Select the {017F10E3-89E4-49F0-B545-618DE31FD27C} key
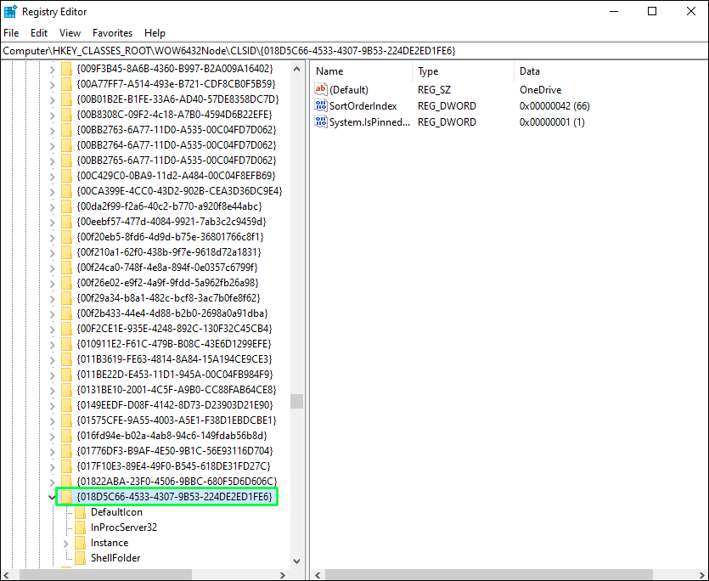This screenshot has height=581, width=709. (x=173, y=466)
